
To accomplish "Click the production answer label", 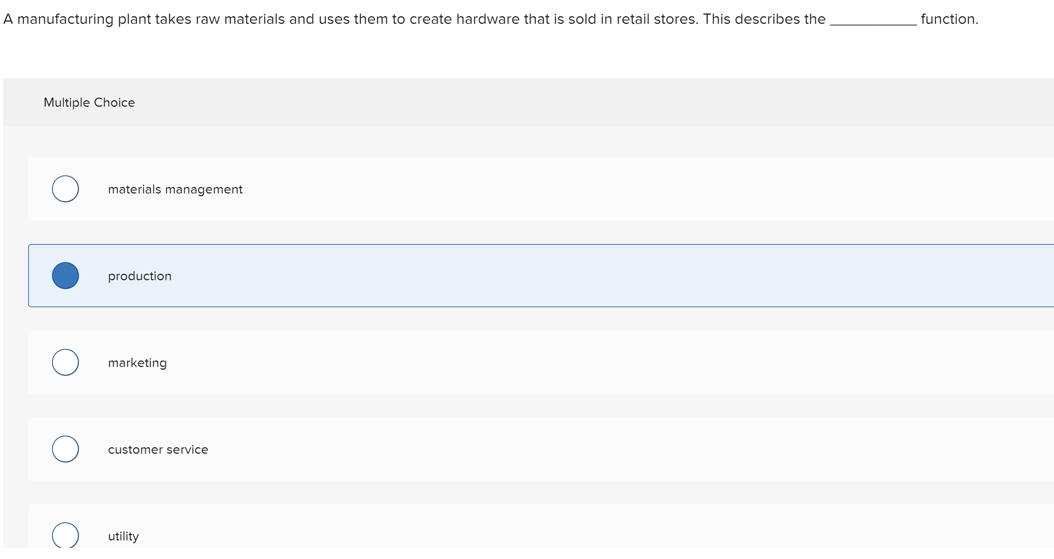I will [140, 275].
